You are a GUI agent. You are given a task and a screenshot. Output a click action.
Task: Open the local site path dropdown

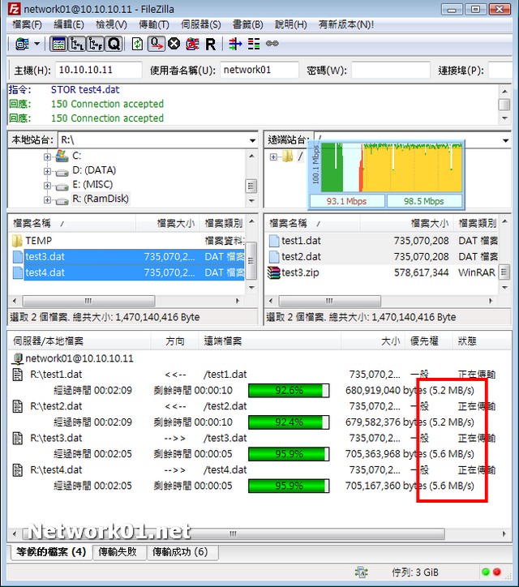pos(252,140)
